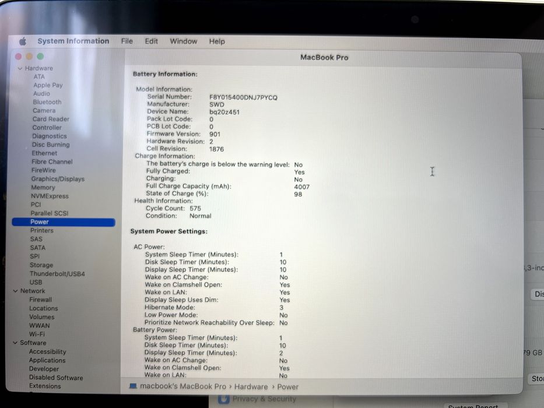
Task: Click the serial number F8Y015400DNJ7PYCQ
Action: point(243,97)
